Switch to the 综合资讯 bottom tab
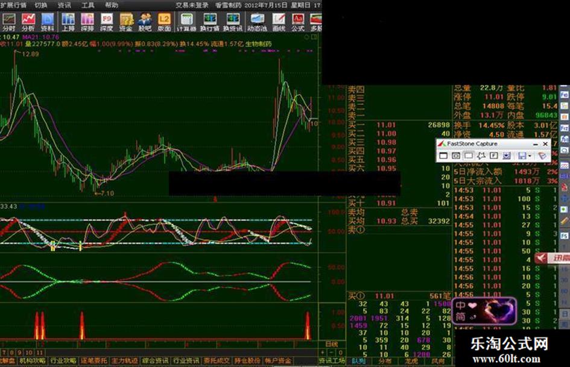 coord(155,361)
